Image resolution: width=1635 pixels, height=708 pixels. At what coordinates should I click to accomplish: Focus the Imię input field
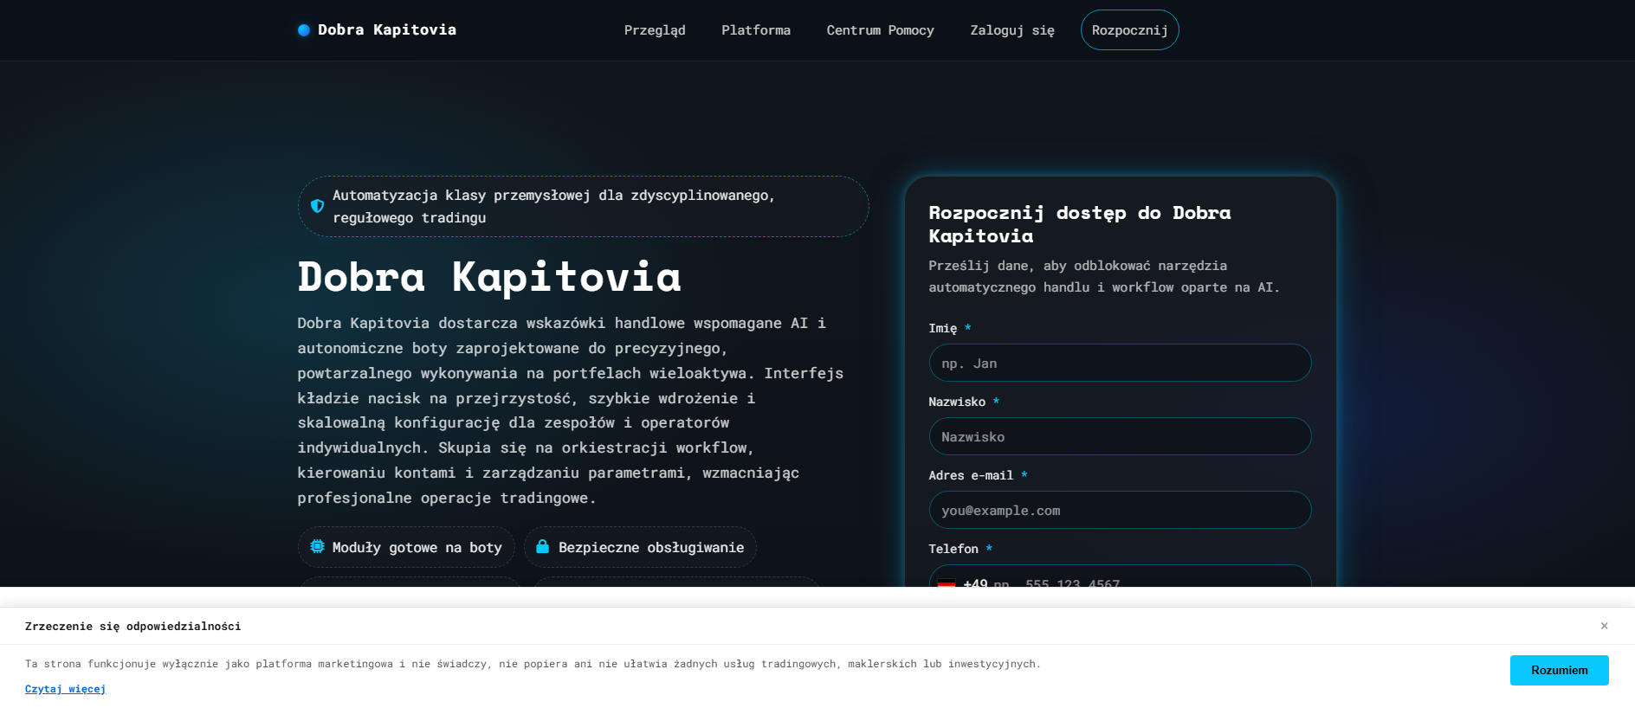[x=1120, y=364]
